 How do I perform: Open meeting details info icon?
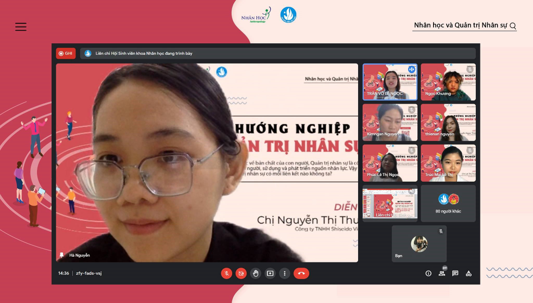pyautogui.click(x=428, y=273)
